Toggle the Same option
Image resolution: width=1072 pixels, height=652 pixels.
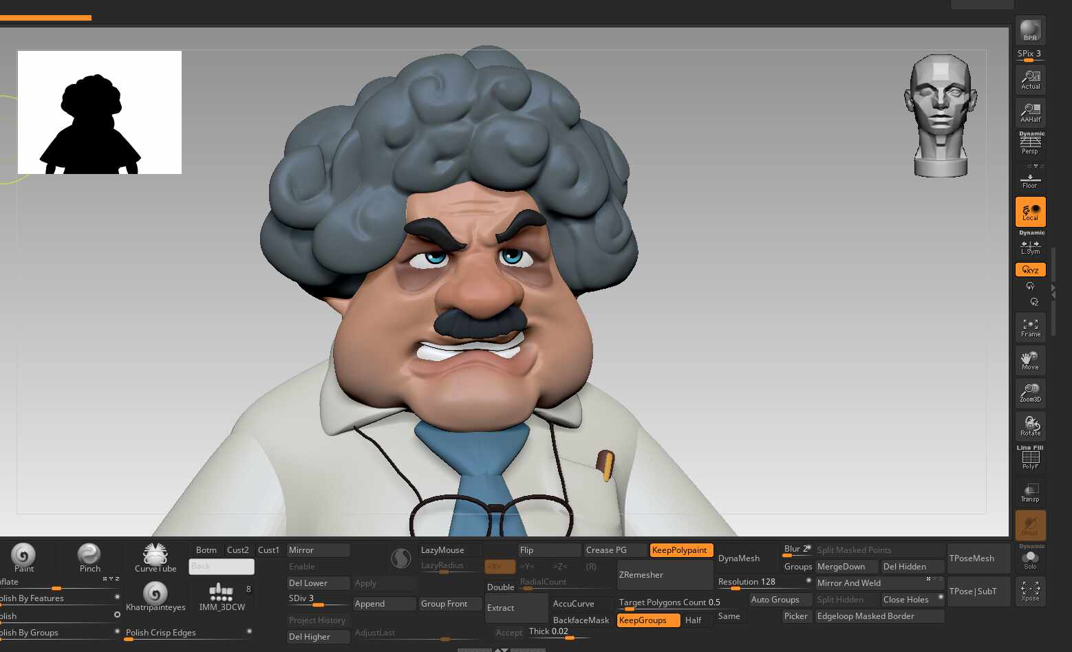[x=729, y=616]
